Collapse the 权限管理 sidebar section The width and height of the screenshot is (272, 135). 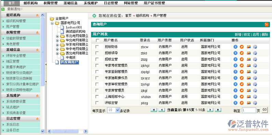tap(37, 33)
